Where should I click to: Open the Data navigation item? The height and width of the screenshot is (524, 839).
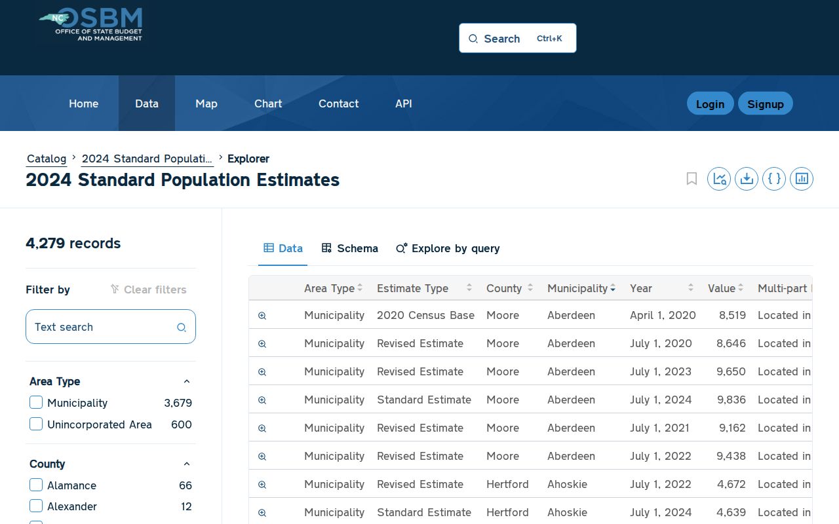[147, 103]
